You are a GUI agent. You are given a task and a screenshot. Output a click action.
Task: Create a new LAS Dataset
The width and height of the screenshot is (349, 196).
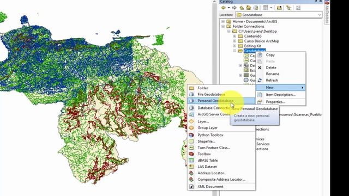pos(221,167)
